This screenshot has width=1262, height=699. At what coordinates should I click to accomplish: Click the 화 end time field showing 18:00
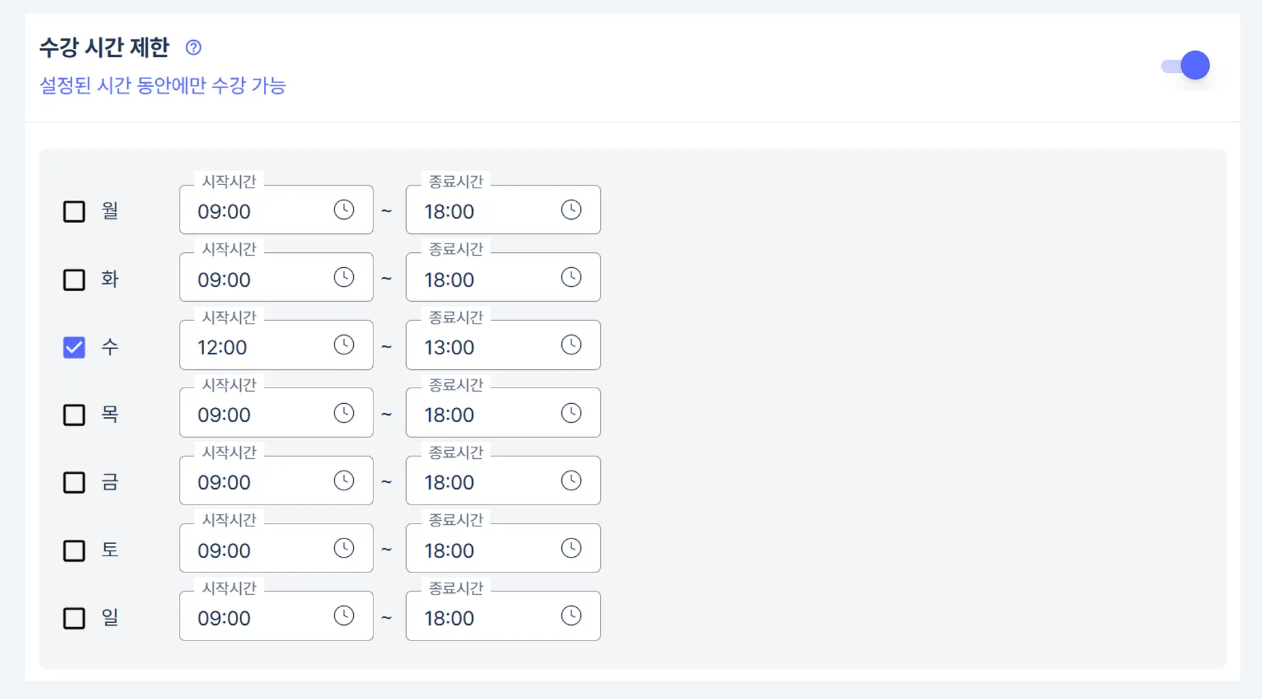tap(483, 279)
